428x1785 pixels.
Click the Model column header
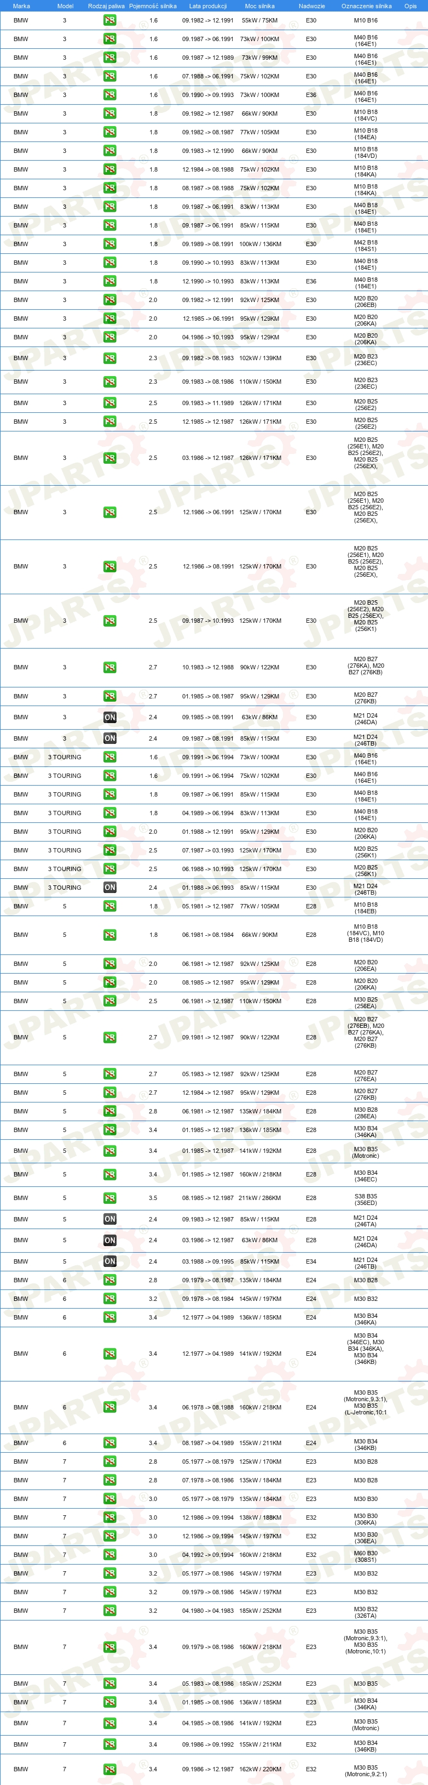[x=65, y=6]
